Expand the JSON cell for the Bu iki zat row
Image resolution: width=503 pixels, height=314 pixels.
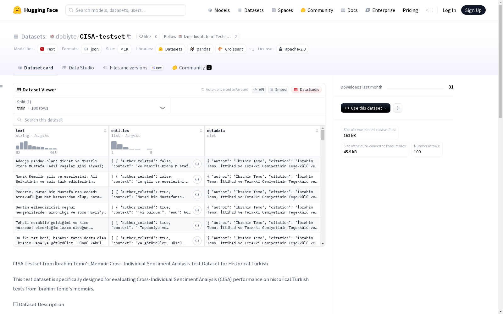pyautogui.click(x=197, y=241)
